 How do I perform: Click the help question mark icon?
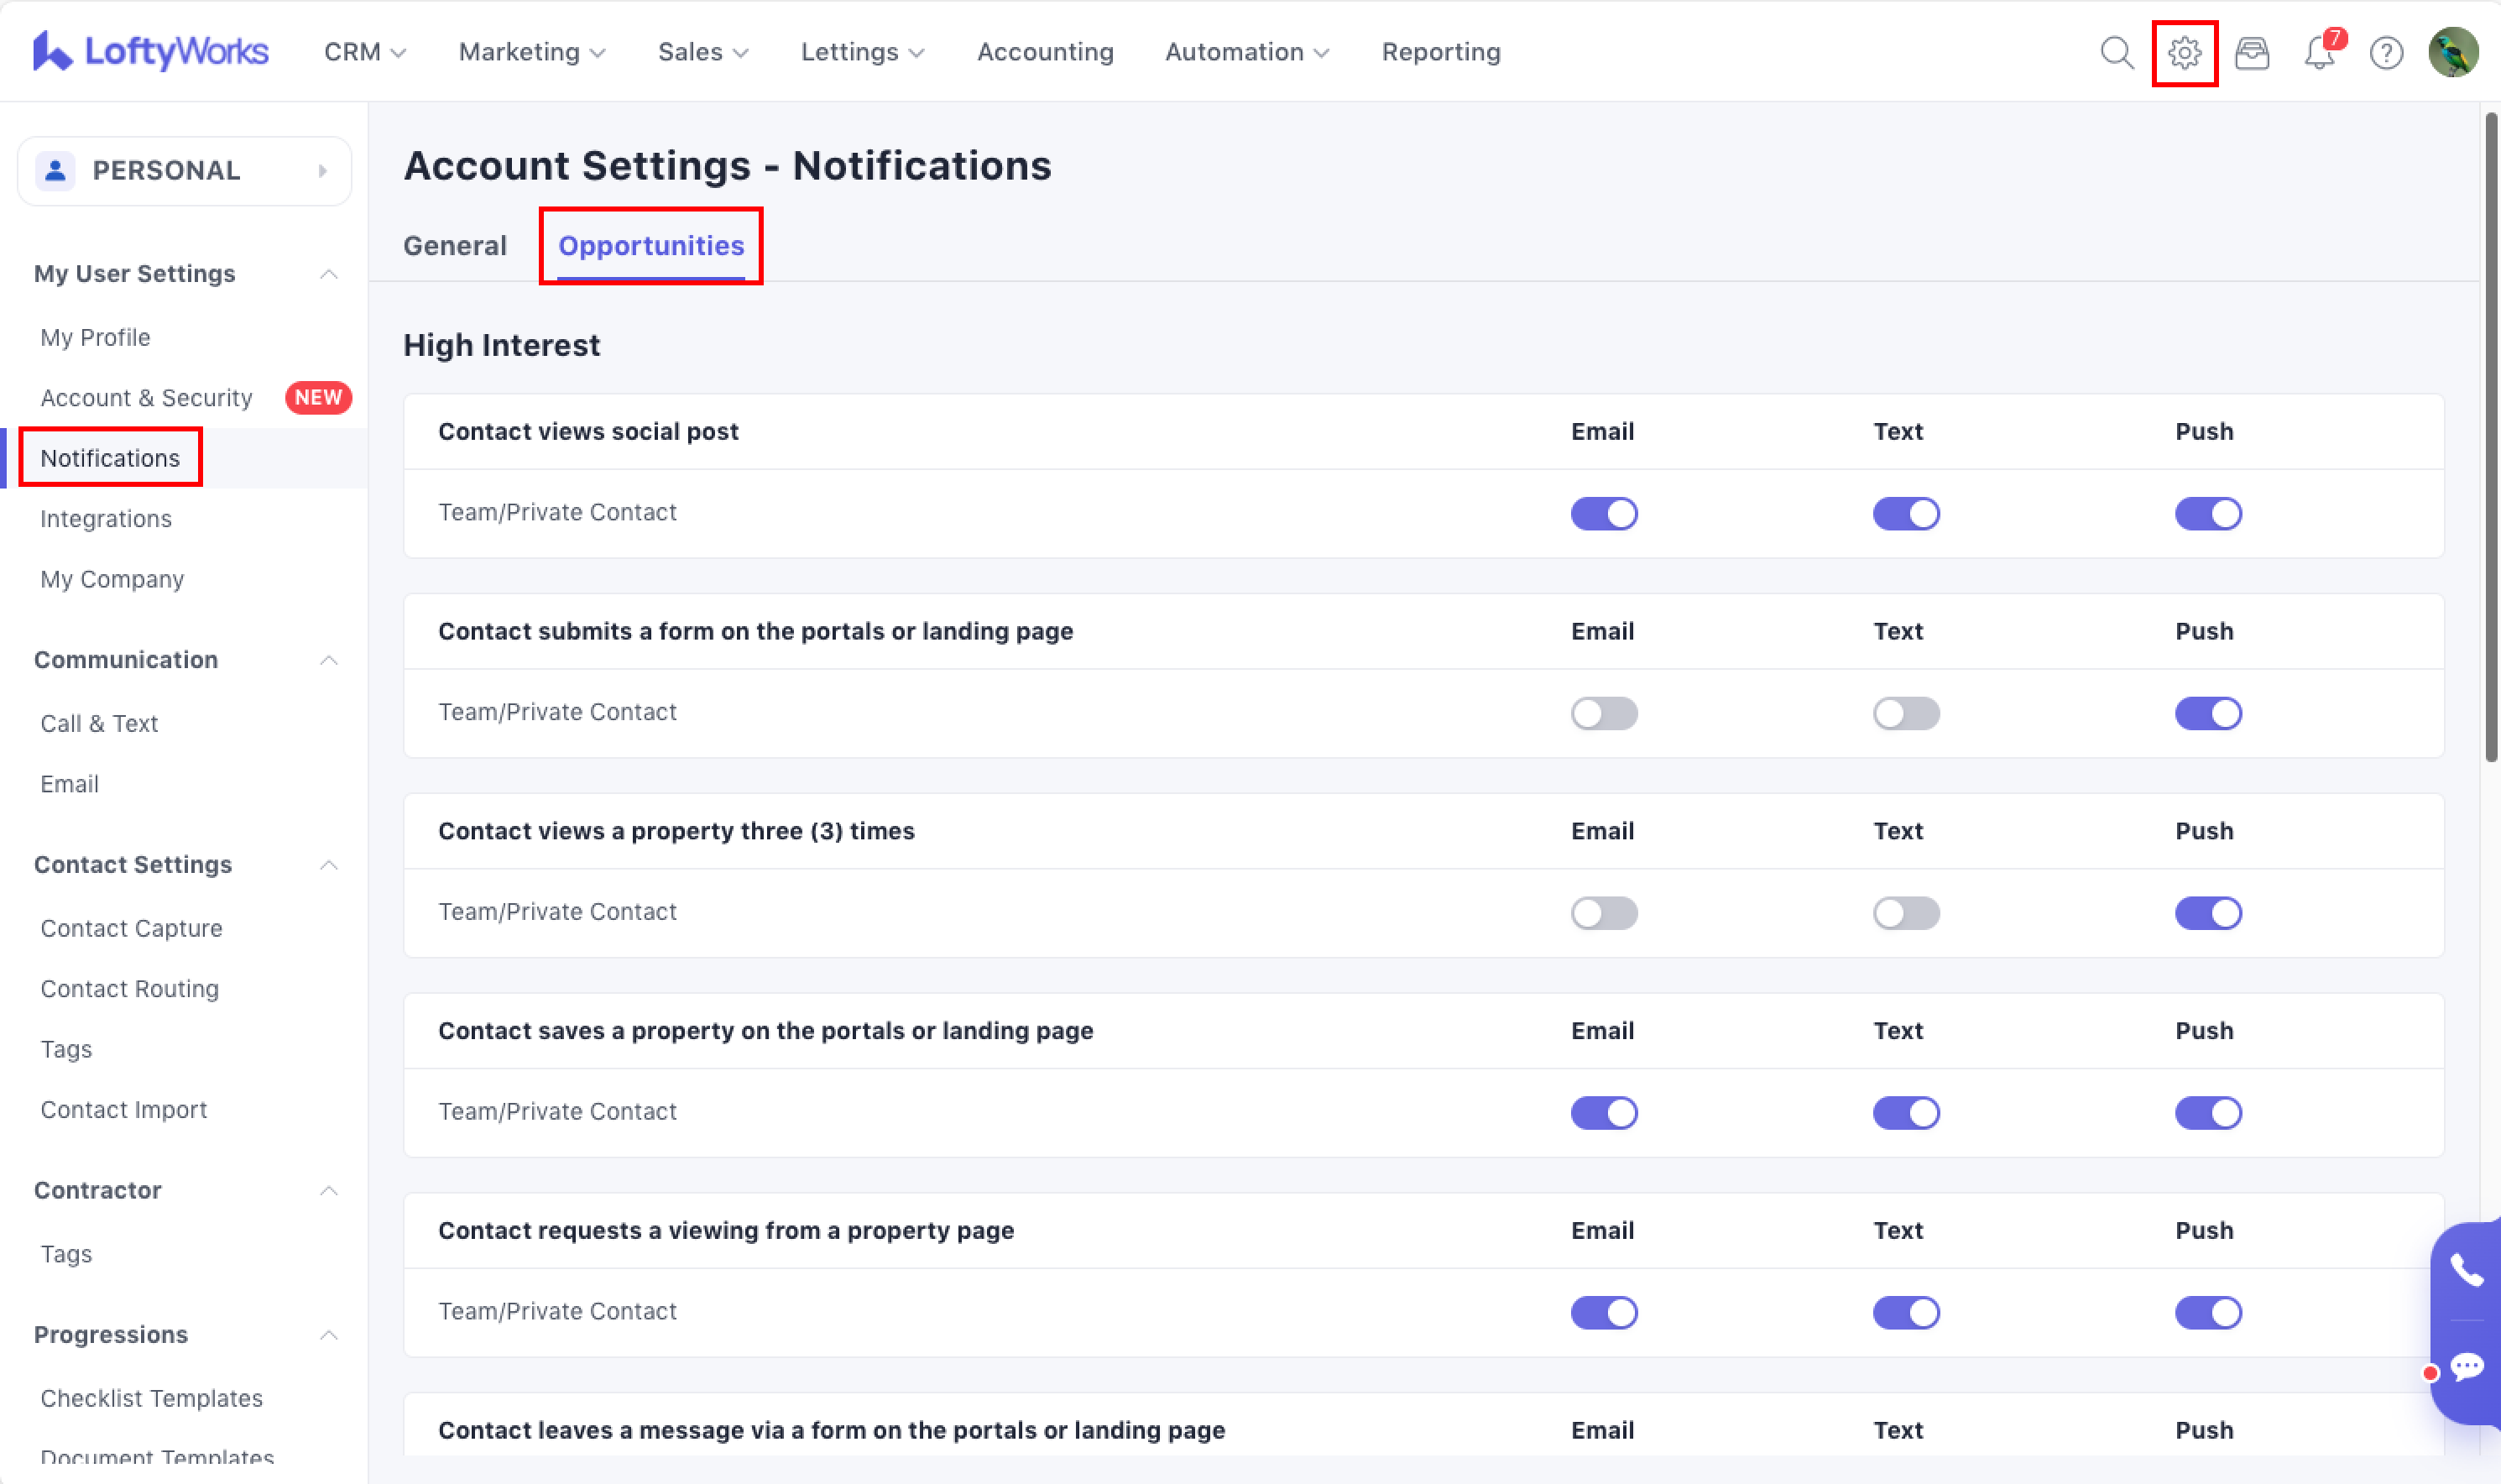(2386, 52)
